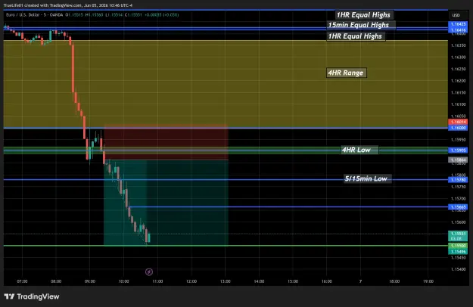Click the 1.16200 price axis value
Screen dimensions: 473x307
point(458,81)
